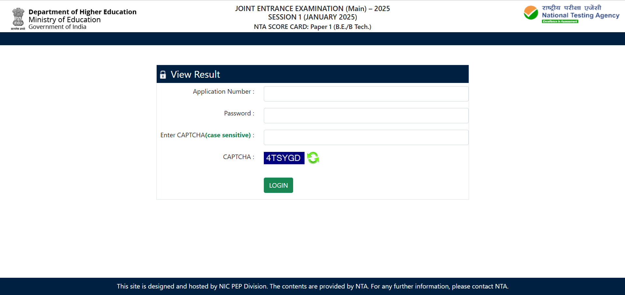Focus the Password input field
The width and height of the screenshot is (625, 295).
point(366,116)
